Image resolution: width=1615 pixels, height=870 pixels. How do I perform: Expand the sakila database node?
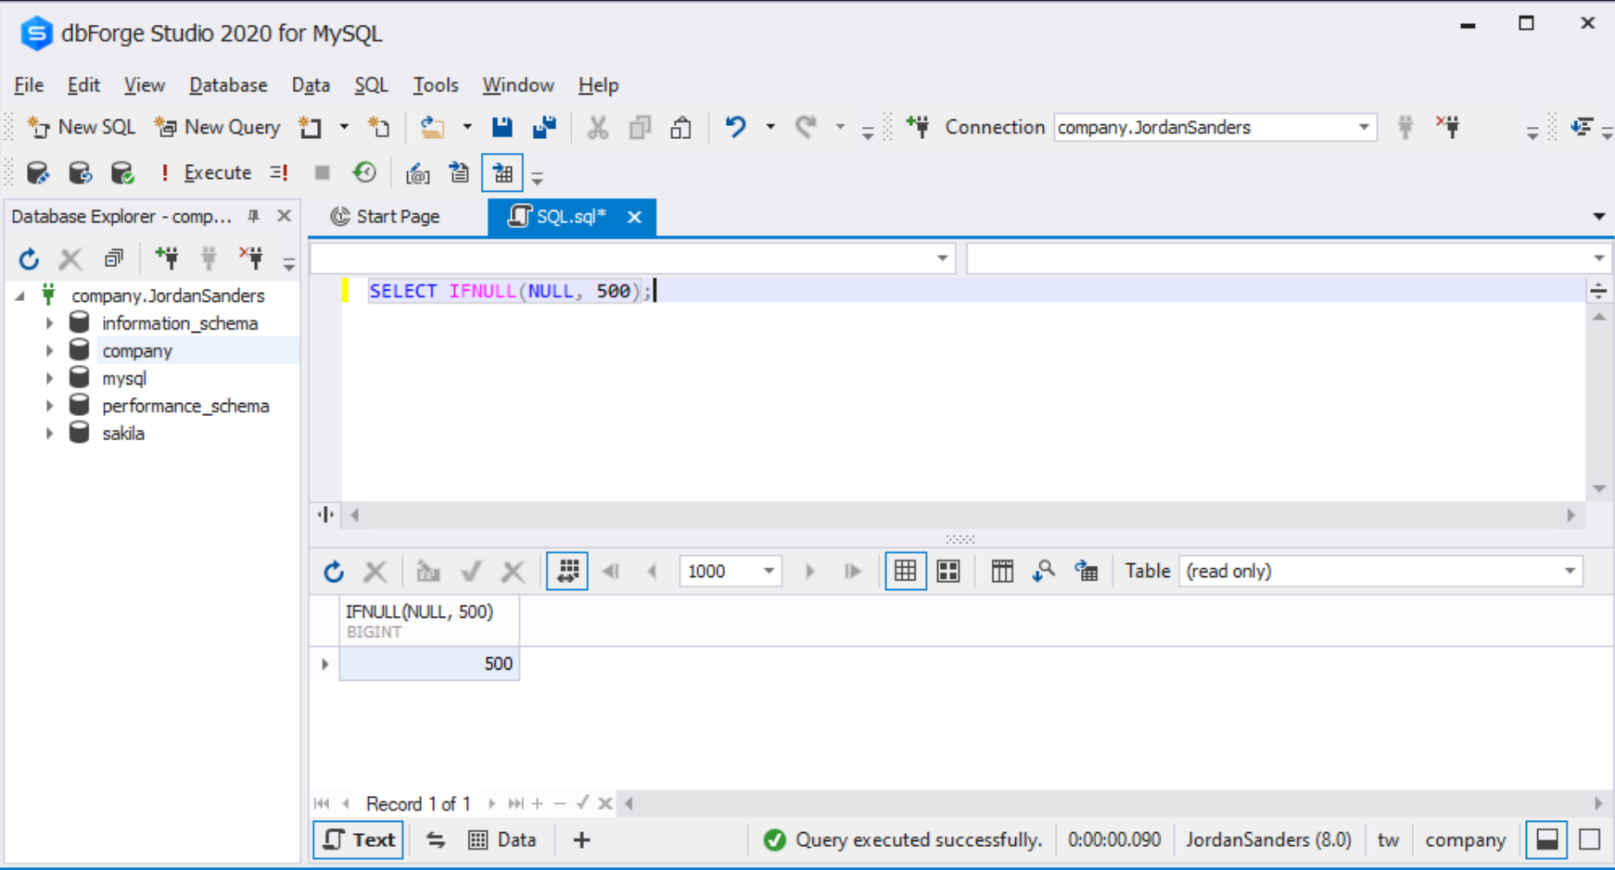click(x=50, y=434)
